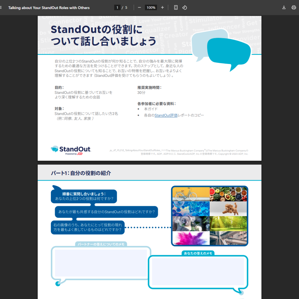Click the text 'StandOutの役割について話したい方2名'

coord(86,114)
